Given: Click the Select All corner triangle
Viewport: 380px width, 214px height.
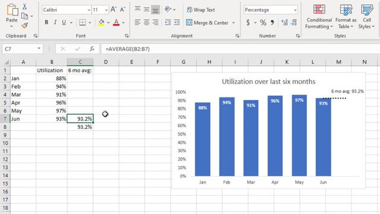Looking at the screenshot, I should tap(7, 62).
